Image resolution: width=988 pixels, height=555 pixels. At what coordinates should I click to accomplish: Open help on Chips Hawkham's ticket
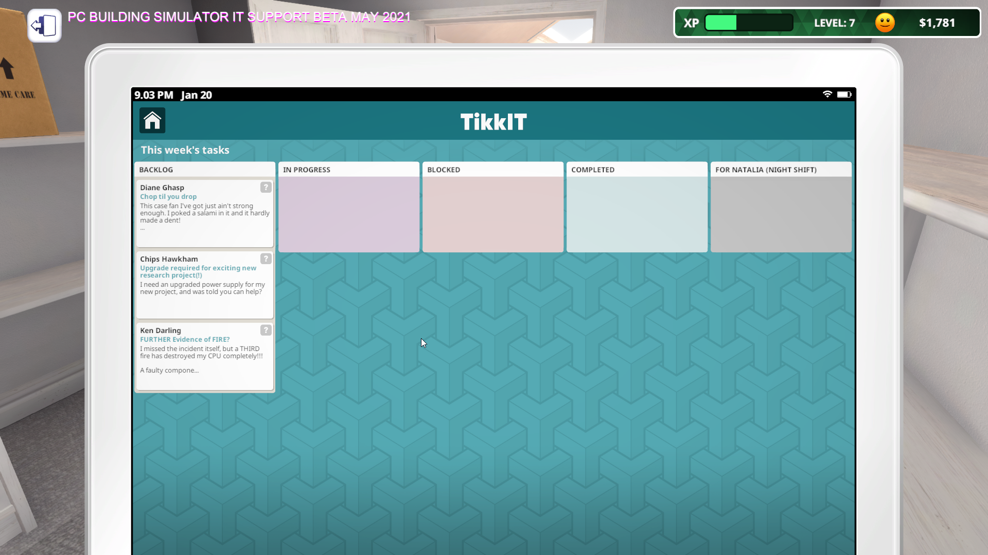tap(266, 259)
